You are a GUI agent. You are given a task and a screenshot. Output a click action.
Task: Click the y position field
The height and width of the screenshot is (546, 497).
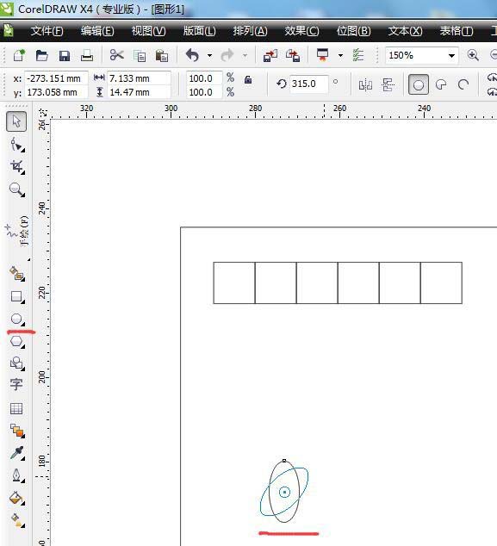pos(55,92)
